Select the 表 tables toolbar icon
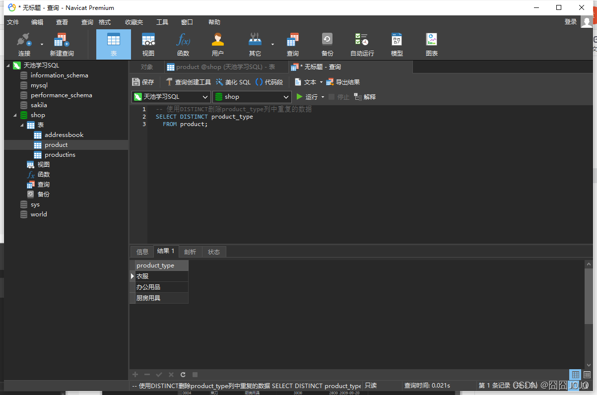 pyautogui.click(x=114, y=45)
